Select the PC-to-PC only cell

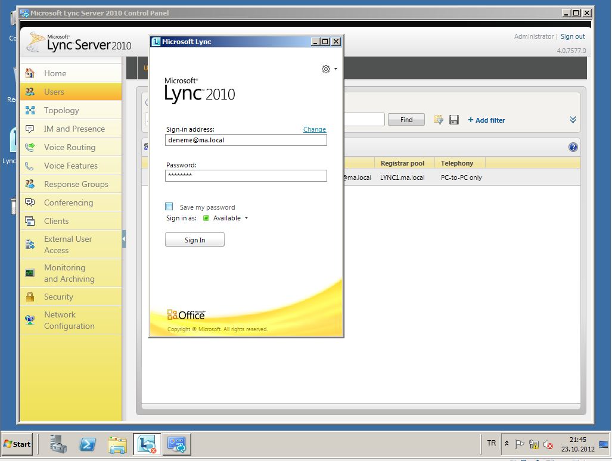pos(461,177)
